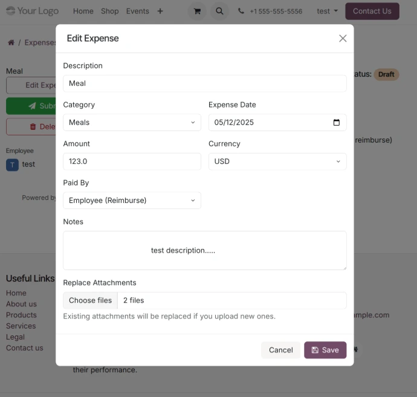Close the Edit Expense dialog
The width and height of the screenshot is (417, 397).
coord(343,38)
